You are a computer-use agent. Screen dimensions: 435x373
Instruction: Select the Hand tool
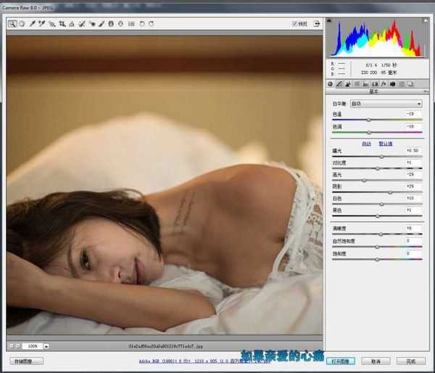22,24
